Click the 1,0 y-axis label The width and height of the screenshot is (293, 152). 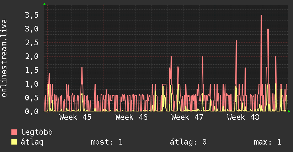tap(32, 84)
